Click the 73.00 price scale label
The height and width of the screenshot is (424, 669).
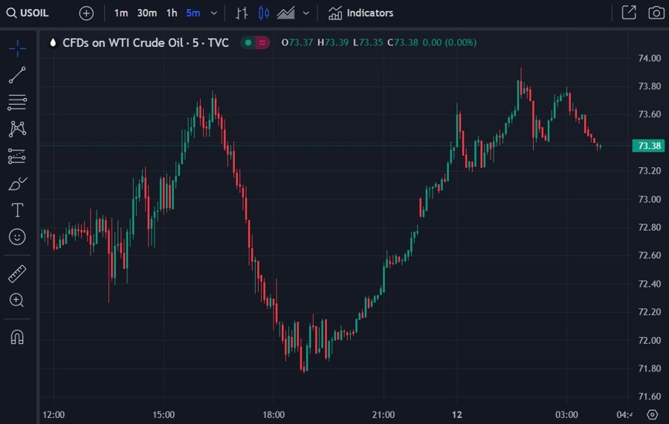pyautogui.click(x=650, y=200)
